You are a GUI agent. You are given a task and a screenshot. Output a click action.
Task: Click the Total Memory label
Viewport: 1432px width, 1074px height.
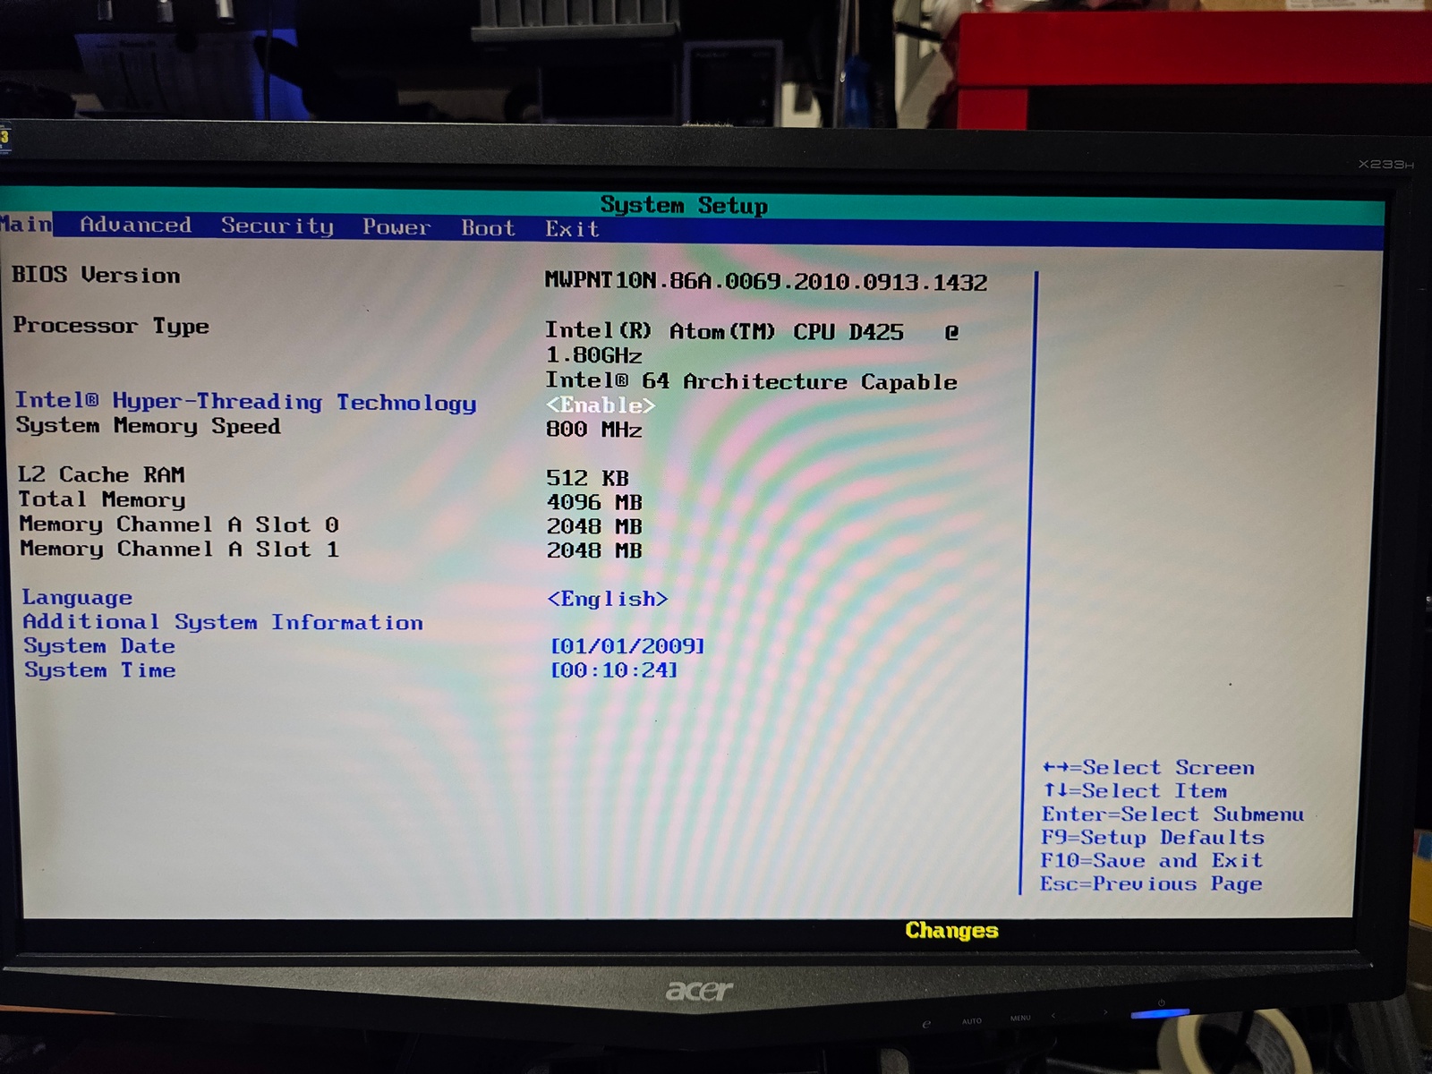102,499
